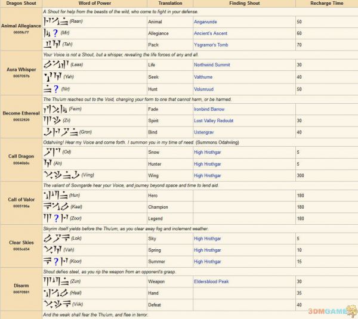Click the dragon glyph image for Viing
Screen dimensions: 358x319
coord(61,175)
